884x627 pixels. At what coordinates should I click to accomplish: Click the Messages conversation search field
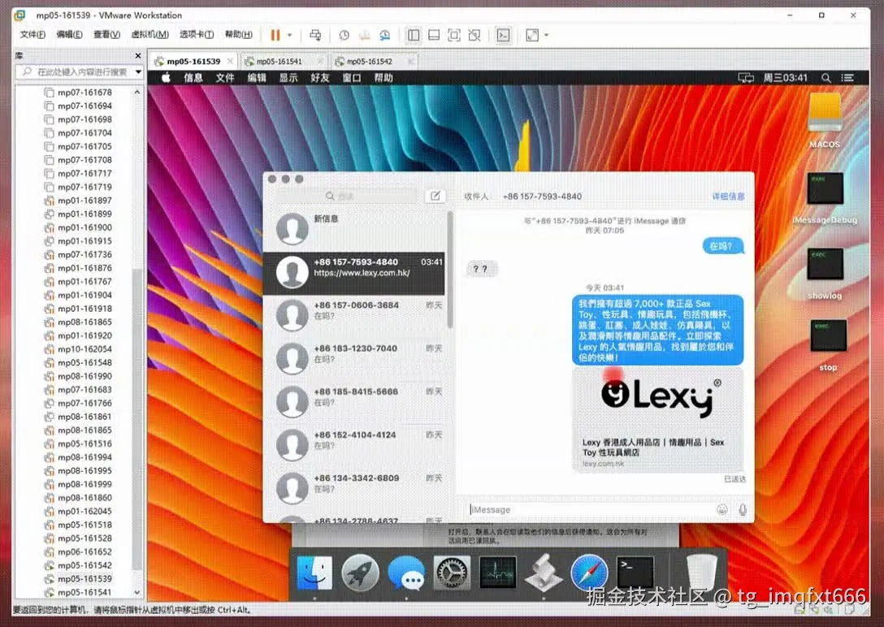(347, 196)
